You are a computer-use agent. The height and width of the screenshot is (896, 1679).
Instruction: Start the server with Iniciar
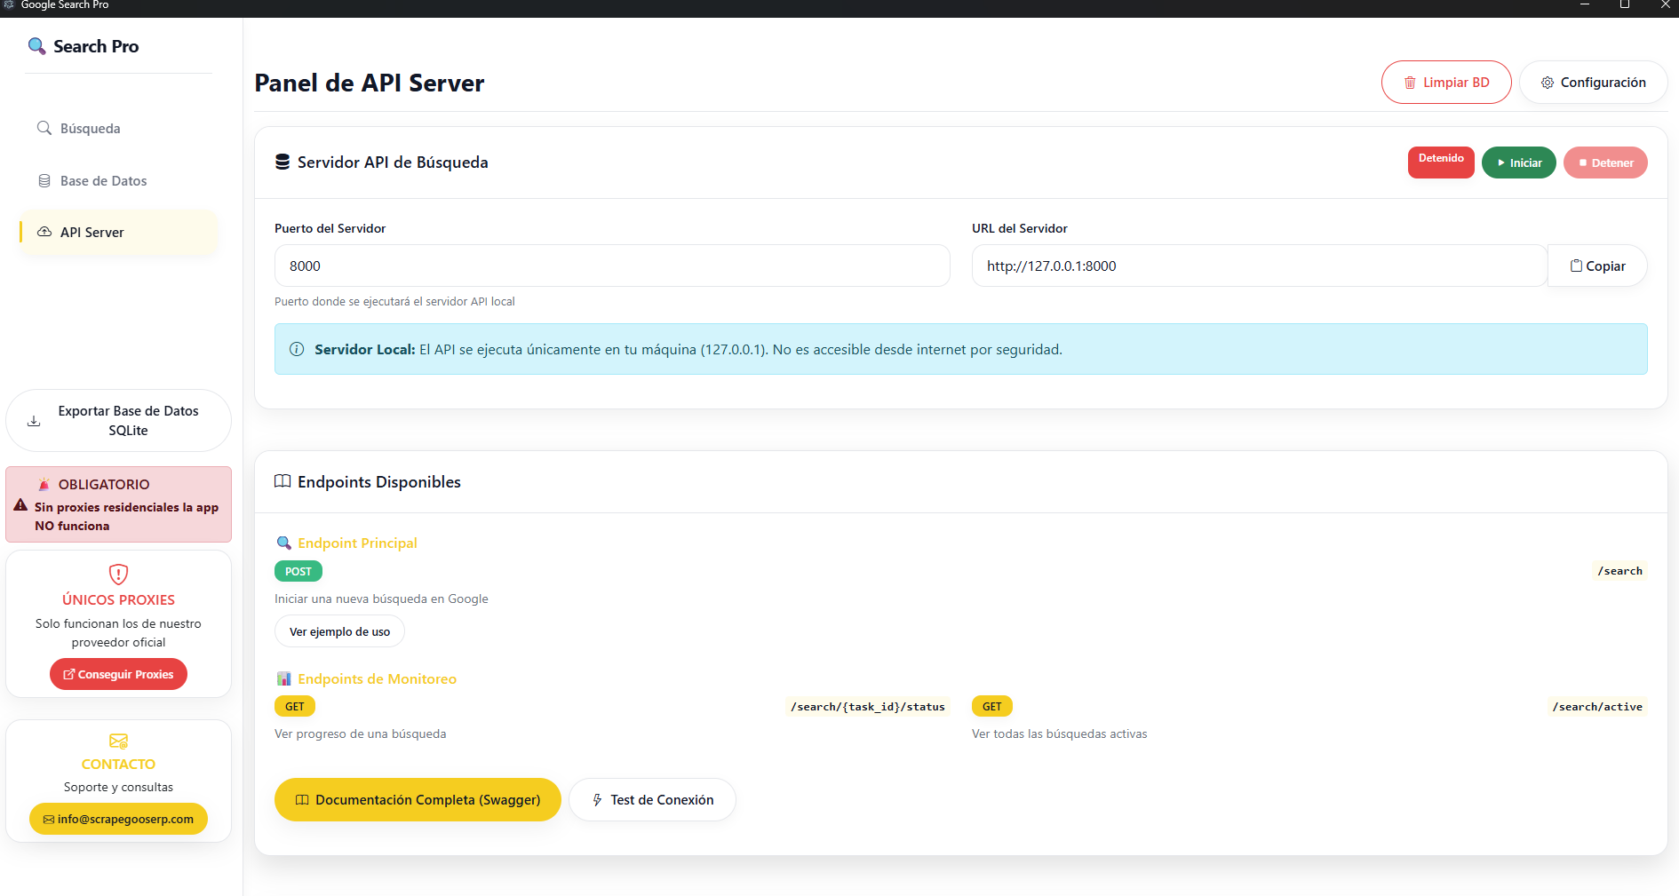(1518, 163)
